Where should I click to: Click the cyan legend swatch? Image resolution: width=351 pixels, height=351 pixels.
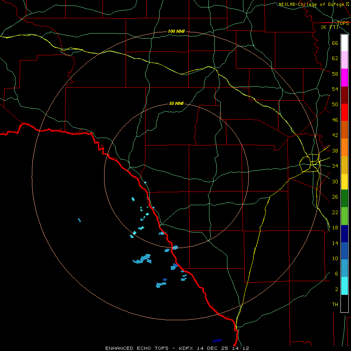coord(344,286)
